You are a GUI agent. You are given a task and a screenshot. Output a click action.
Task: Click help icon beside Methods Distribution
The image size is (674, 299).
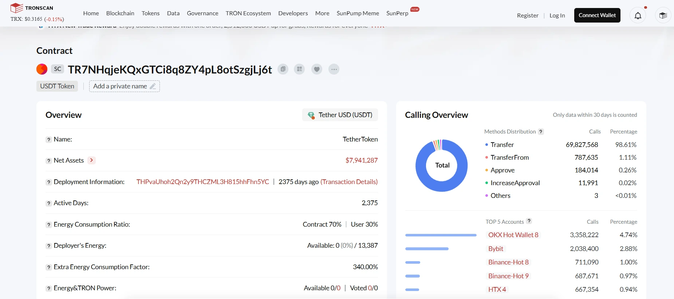pyautogui.click(x=541, y=132)
